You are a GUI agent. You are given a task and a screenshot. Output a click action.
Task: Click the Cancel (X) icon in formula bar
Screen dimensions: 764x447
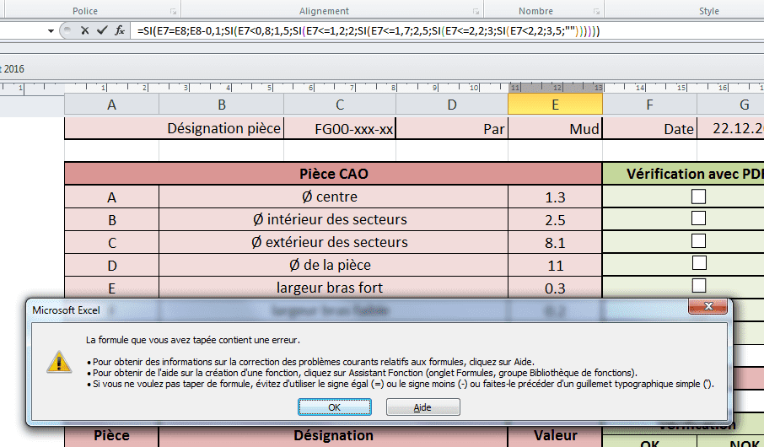[x=83, y=30]
